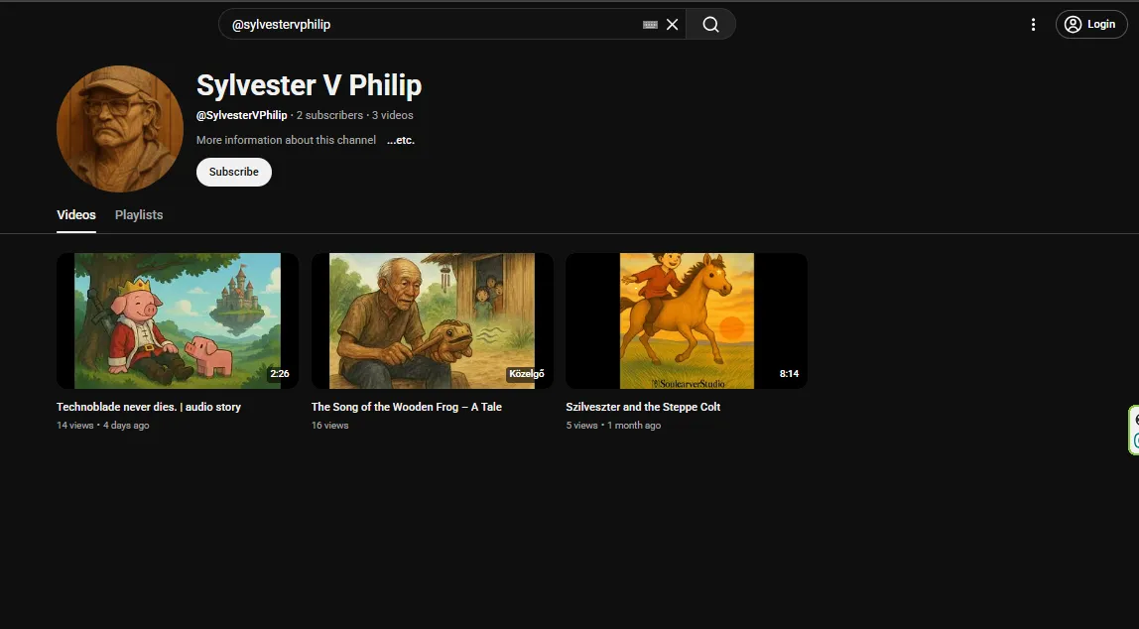Open the "...etc." channel description link
Viewport: 1139px width, 629px height.
(x=400, y=140)
